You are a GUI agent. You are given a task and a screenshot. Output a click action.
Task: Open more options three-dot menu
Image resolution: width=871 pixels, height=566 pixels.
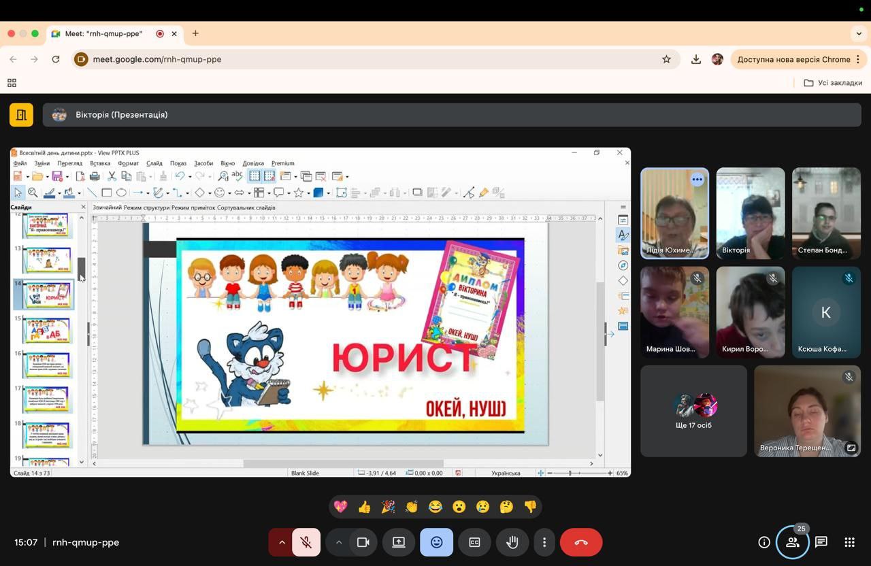click(544, 542)
